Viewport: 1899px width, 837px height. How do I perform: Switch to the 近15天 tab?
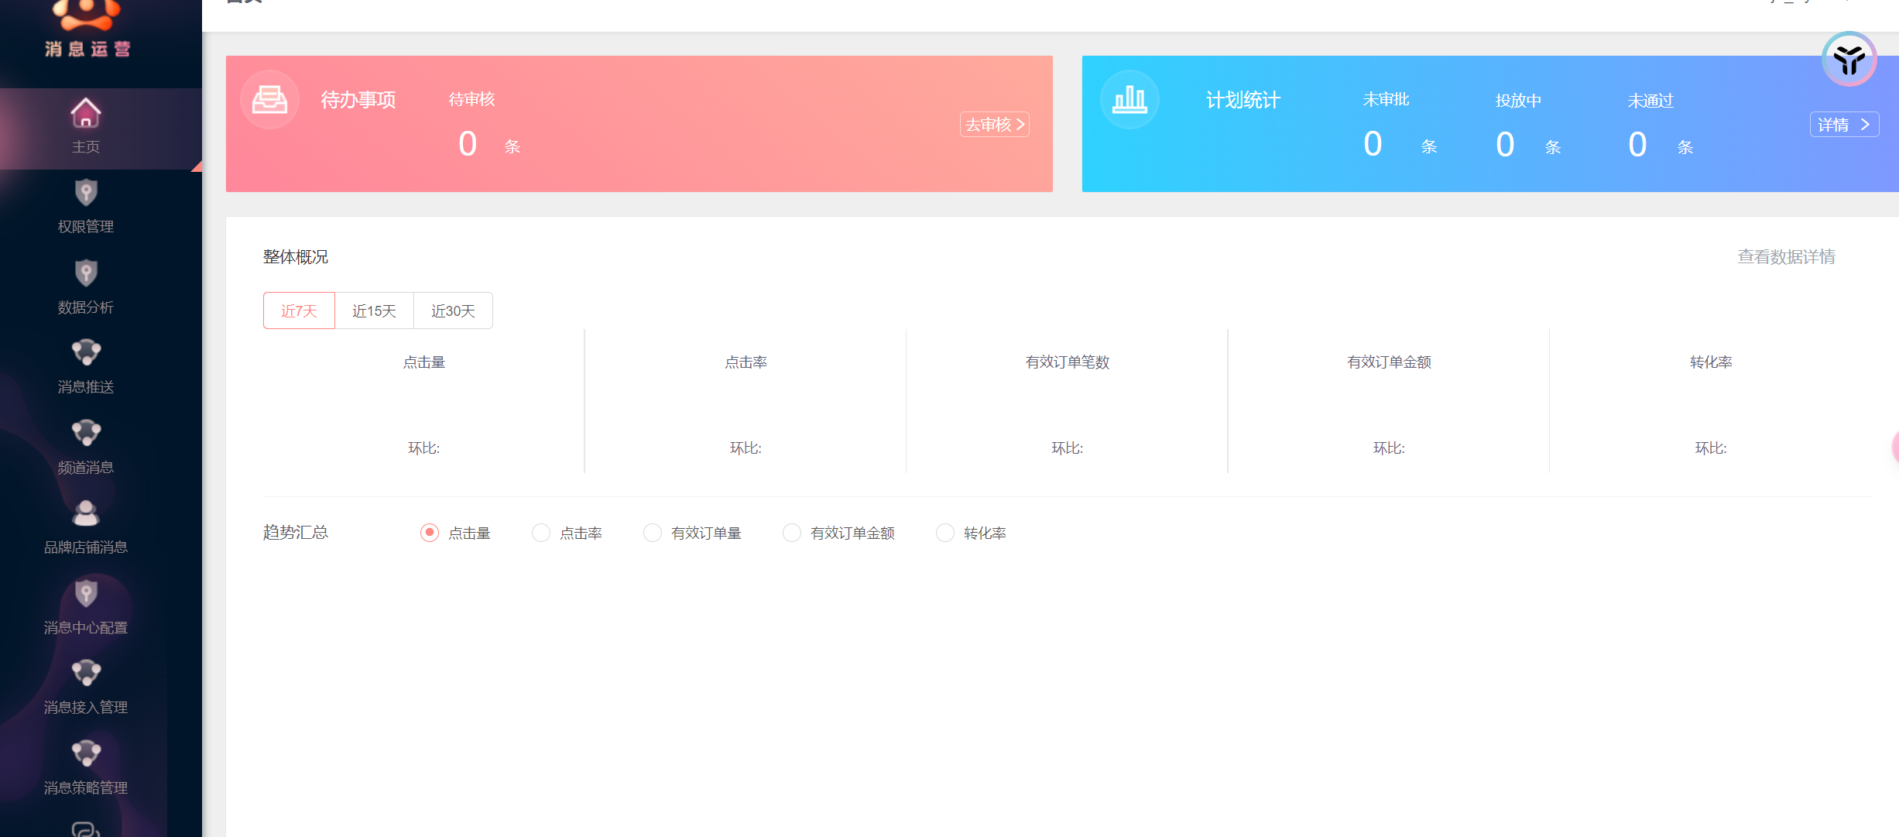tap(374, 310)
